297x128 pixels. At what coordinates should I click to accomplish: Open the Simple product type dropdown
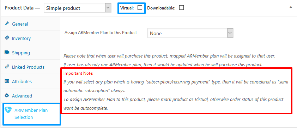tap(77, 8)
